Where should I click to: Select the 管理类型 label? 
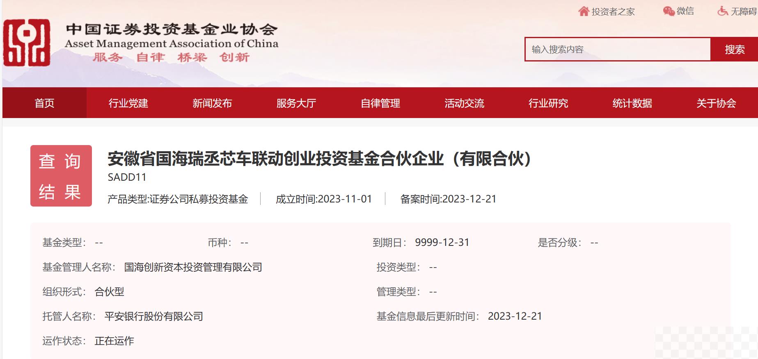(398, 292)
